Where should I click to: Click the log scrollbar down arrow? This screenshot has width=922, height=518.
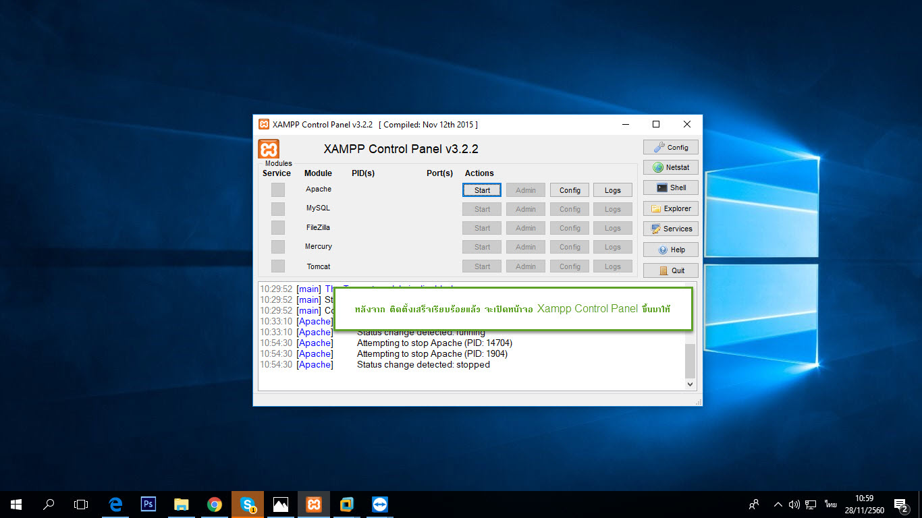[690, 384]
